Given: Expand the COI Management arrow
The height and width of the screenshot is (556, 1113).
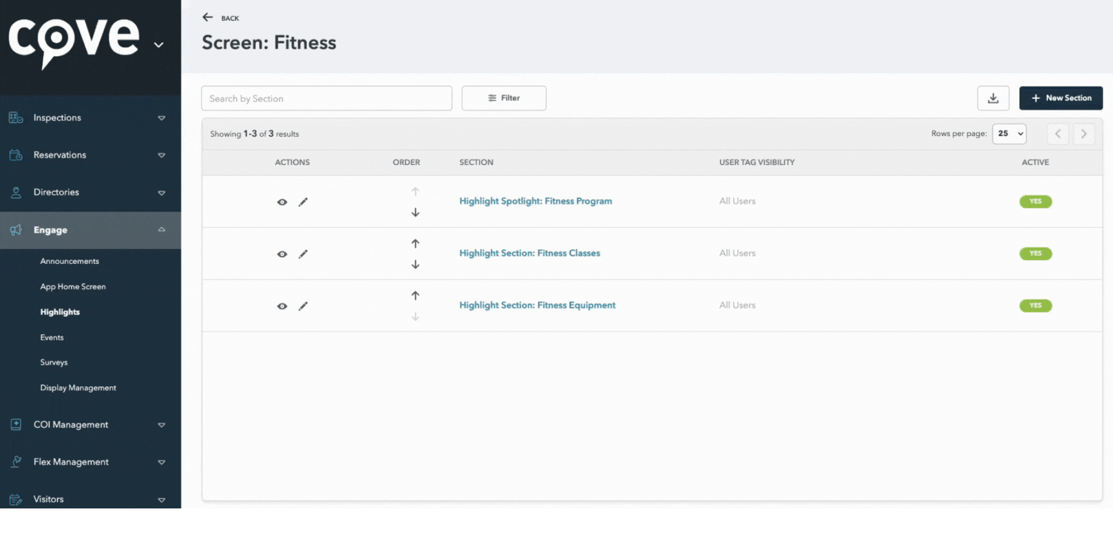Looking at the screenshot, I should click(x=161, y=425).
